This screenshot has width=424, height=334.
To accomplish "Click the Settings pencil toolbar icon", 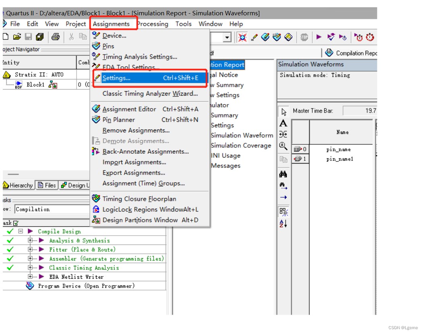I will pos(254,37).
